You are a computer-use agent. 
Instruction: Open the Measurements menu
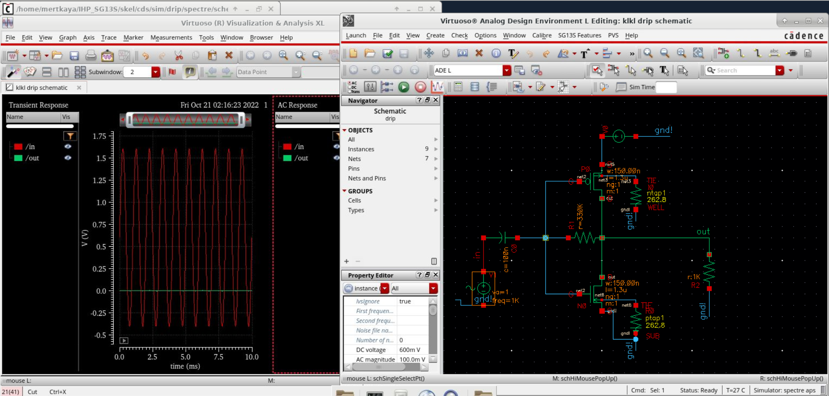click(x=171, y=38)
